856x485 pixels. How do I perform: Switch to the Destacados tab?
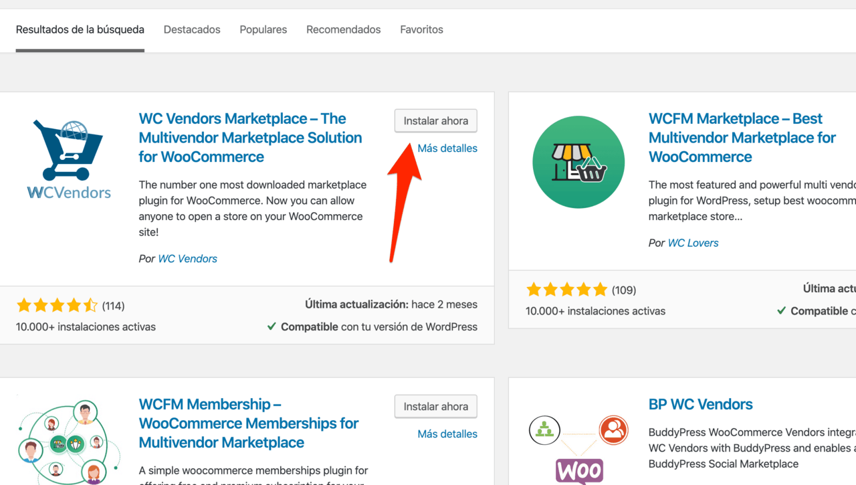192,29
